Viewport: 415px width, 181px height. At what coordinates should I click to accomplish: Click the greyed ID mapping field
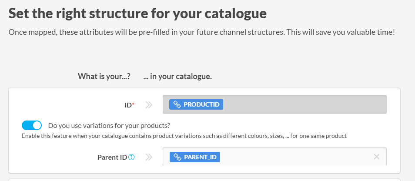[x=305, y=104]
